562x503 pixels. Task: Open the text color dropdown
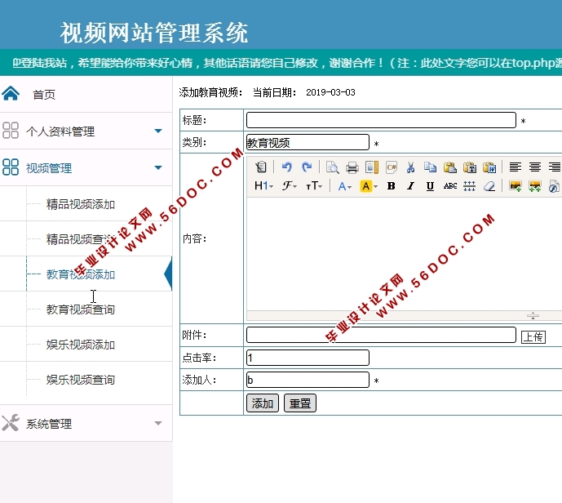tap(344, 186)
